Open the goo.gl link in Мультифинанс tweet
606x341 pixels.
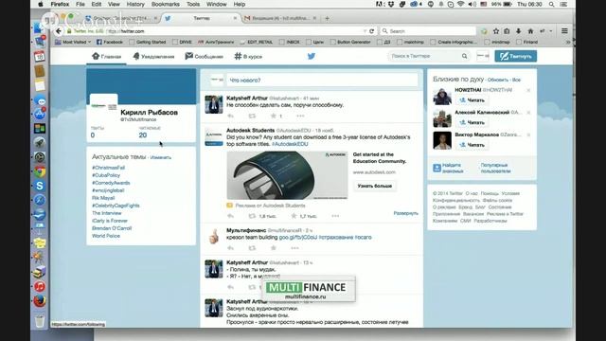(298, 238)
